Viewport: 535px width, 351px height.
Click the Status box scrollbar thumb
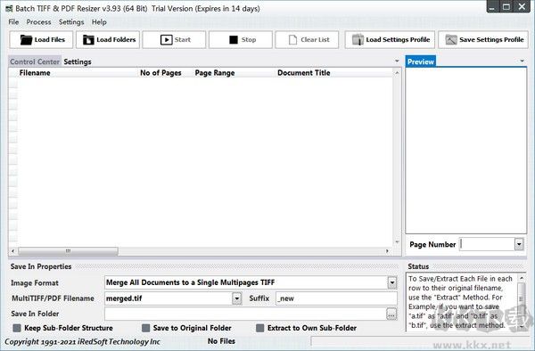pyautogui.click(x=522, y=298)
